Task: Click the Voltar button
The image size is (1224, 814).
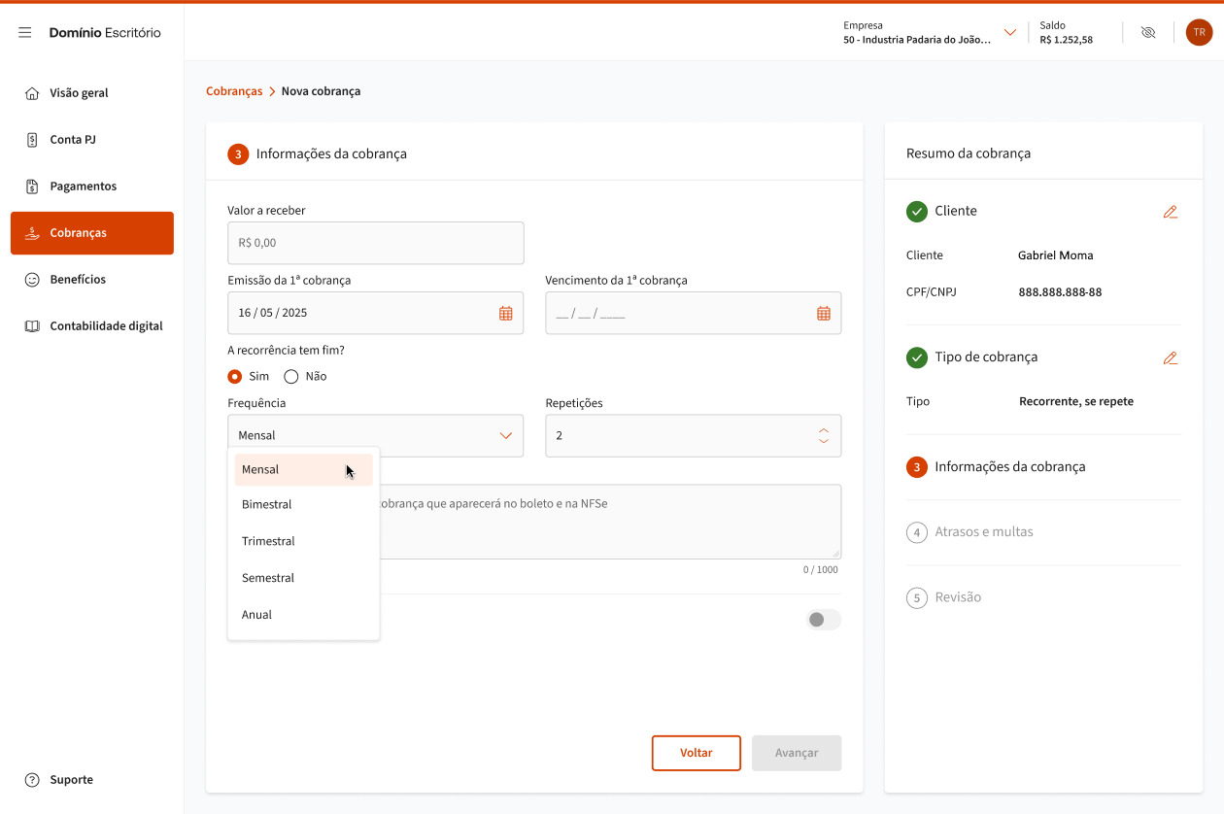Action: tap(696, 753)
